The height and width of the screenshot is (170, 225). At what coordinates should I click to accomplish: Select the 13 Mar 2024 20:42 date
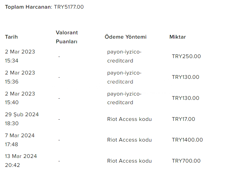pyautogui.click(x=21, y=160)
